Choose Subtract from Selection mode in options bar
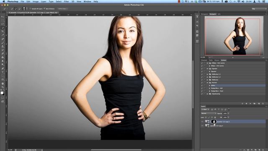This screenshot has width=268, height=151. (x=19, y=8)
